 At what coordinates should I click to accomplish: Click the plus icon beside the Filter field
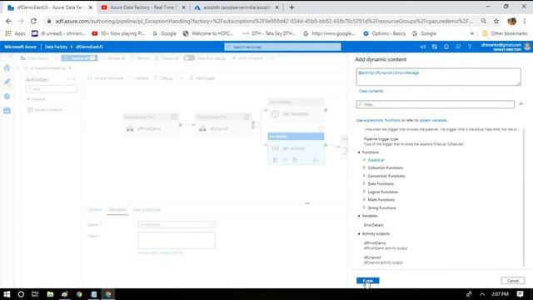click(x=521, y=104)
